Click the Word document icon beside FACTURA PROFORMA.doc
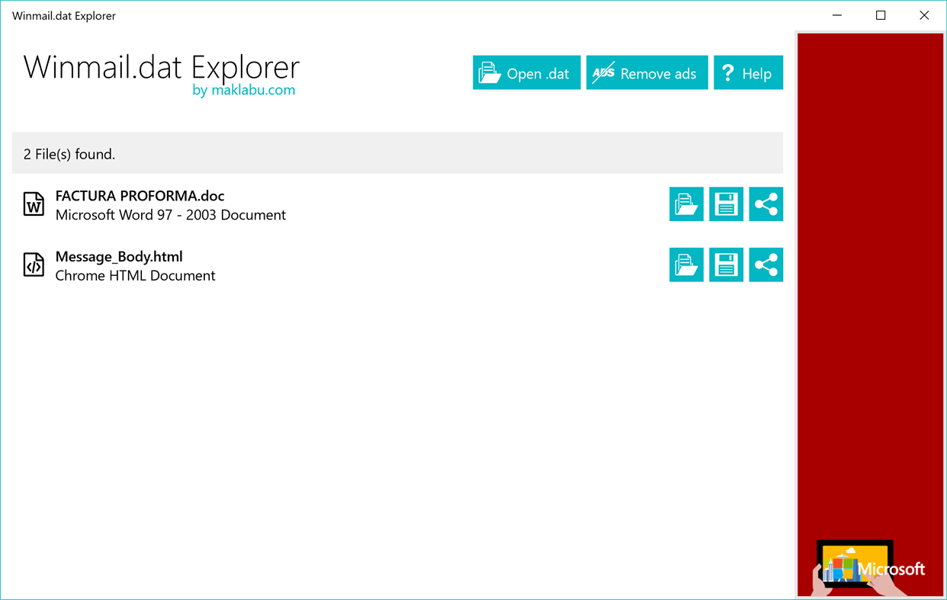The height and width of the screenshot is (600, 947). (x=34, y=204)
